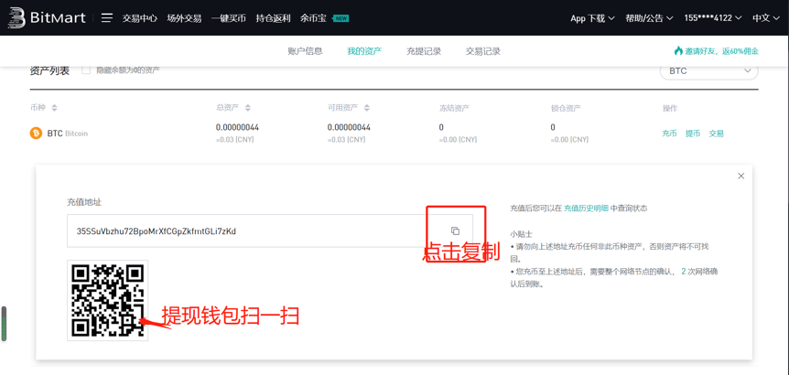Click the flame invite friends icon
Image resolution: width=789 pixels, height=375 pixels.
click(678, 51)
